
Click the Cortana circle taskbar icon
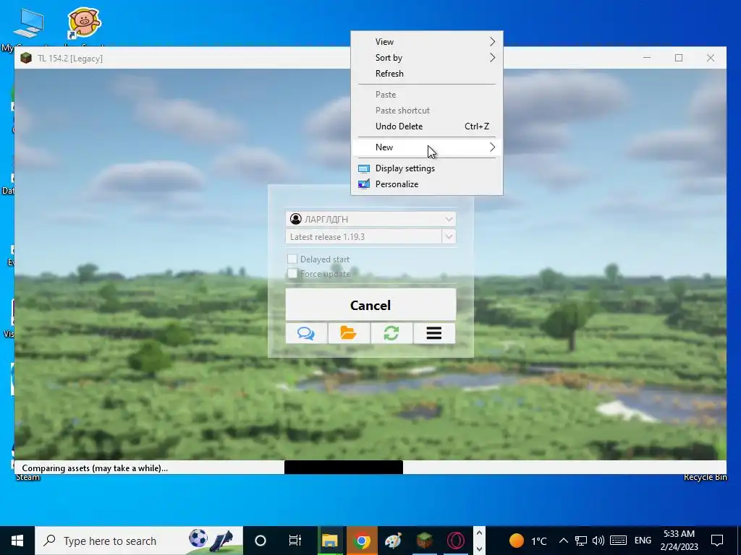click(x=261, y=541)
